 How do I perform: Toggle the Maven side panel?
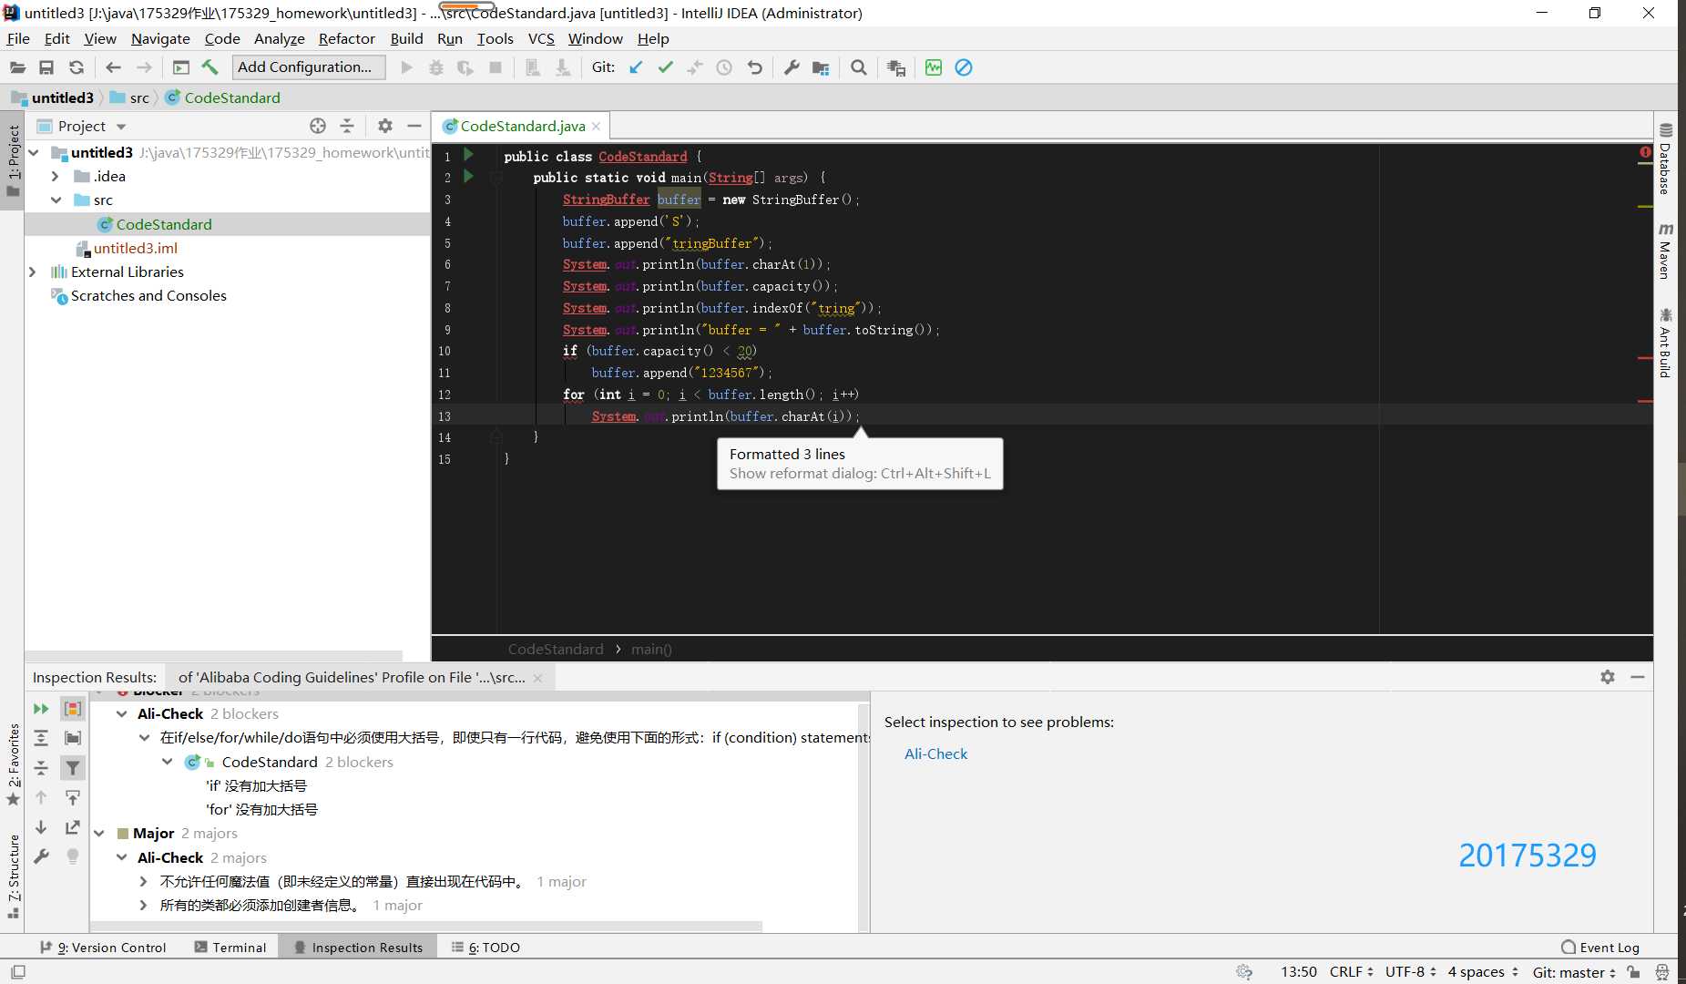click(x=1665, y=250)
